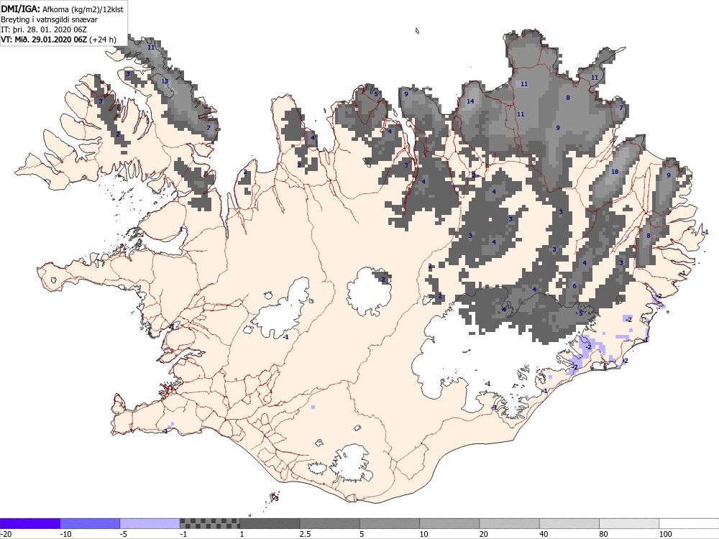Click the '-20' legend label
Image resolution: width=719 pixels, height=539 pixels.
click(6, 534)
